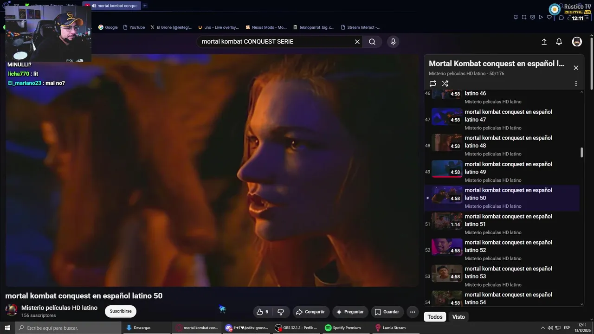Dislike the video

281,312
